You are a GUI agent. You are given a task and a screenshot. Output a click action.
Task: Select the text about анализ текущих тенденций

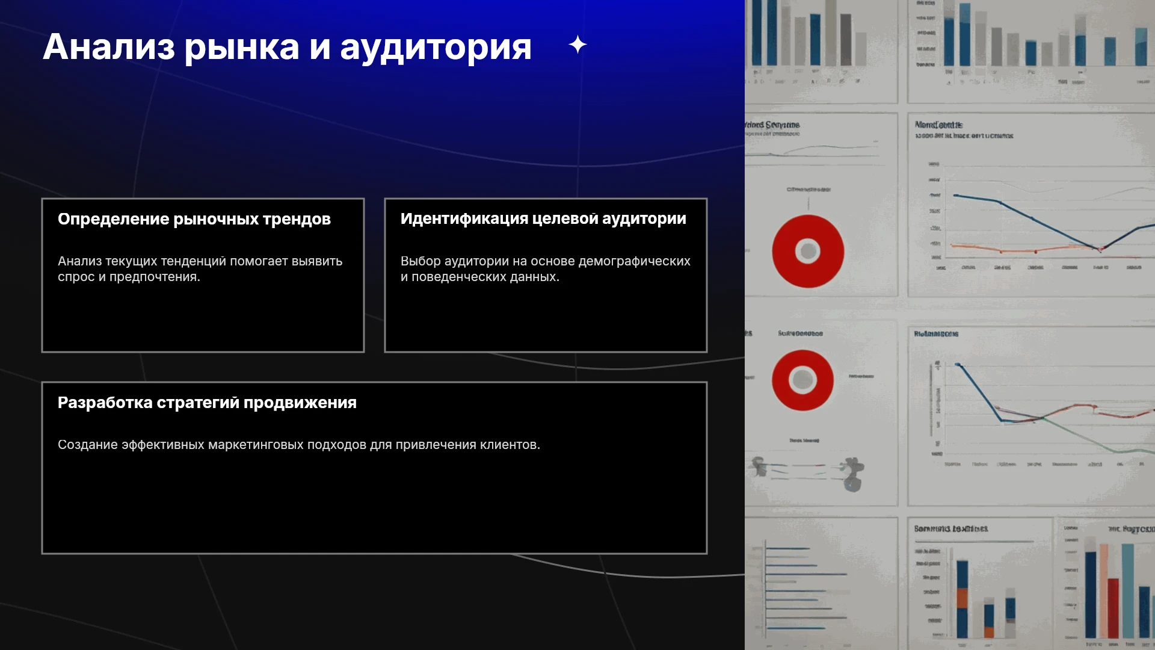[200, 269]
